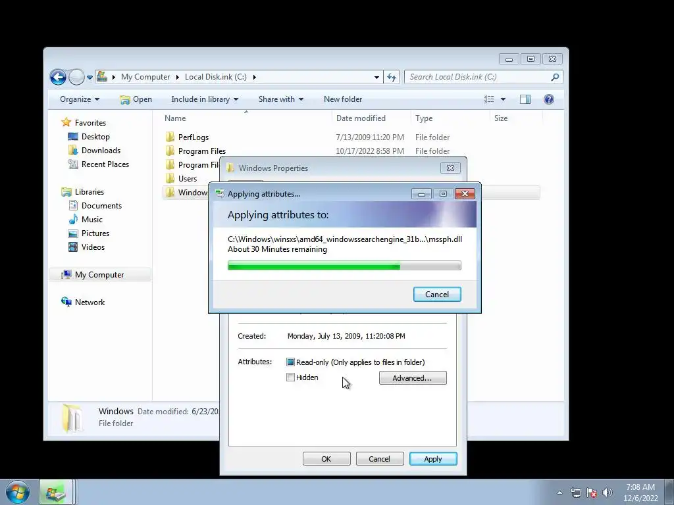Click the Applying attributes title bar icon
This screenshot has height=505, width=674.
(x=220, y=194)
